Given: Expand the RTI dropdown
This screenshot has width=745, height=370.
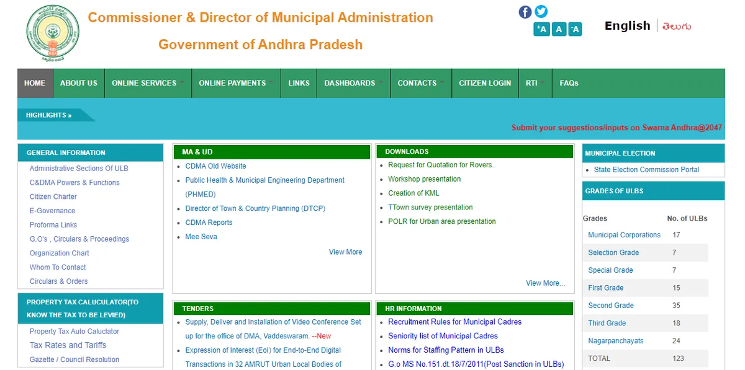Looking at the screenshot, I should coord(533,82).
